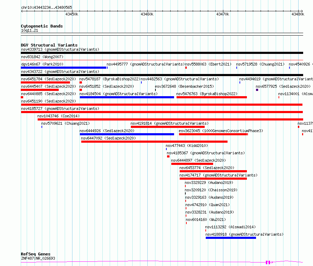This screenshot has height=266, width=313.
Task: Select the nsv6444926 (Sedlazeck2020) blue bar
Action: [x=127, y=134]
